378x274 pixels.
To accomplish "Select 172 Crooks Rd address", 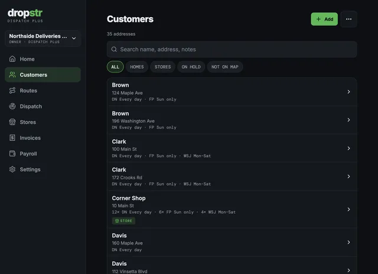I will tap(127, 177).
